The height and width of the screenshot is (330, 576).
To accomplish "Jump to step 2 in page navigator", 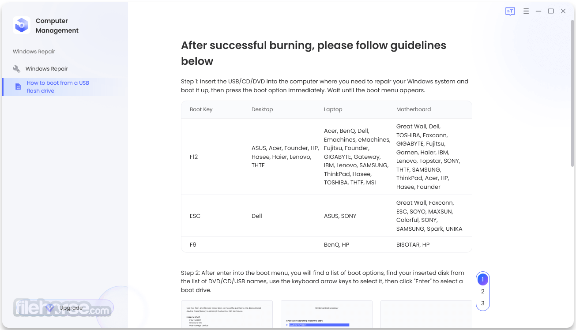I will tap(483, 291).
